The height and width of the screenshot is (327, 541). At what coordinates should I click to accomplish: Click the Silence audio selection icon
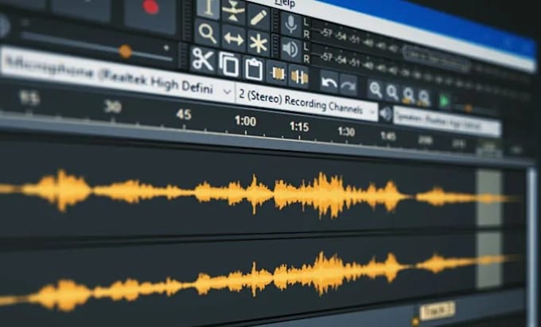pyautogui.click(x=299, y=77)
